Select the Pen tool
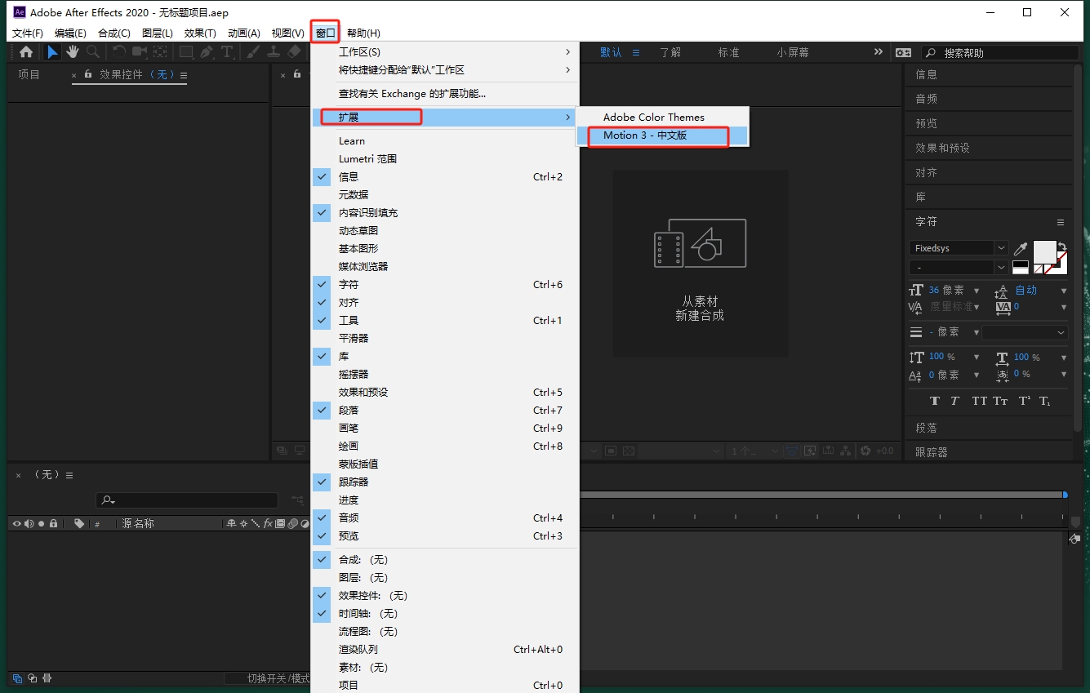Image resolution: width=1090 pixels, height=693 pixels. pyautogui.click(x=207, y=52)
